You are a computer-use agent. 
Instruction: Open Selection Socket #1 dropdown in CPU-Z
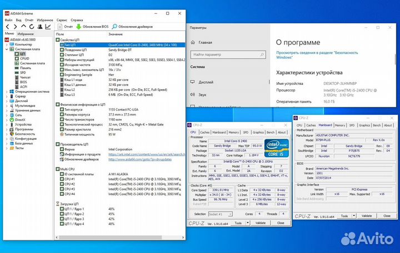click(221, 214)
